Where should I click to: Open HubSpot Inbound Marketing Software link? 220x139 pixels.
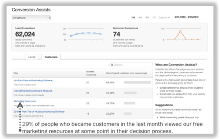pos(33,81)
